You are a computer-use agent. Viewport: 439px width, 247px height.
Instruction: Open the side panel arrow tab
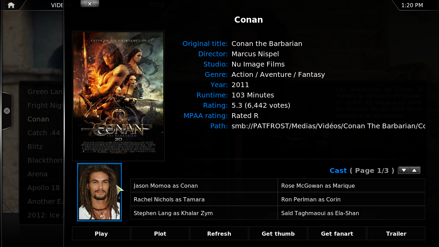tap(7, 111)
